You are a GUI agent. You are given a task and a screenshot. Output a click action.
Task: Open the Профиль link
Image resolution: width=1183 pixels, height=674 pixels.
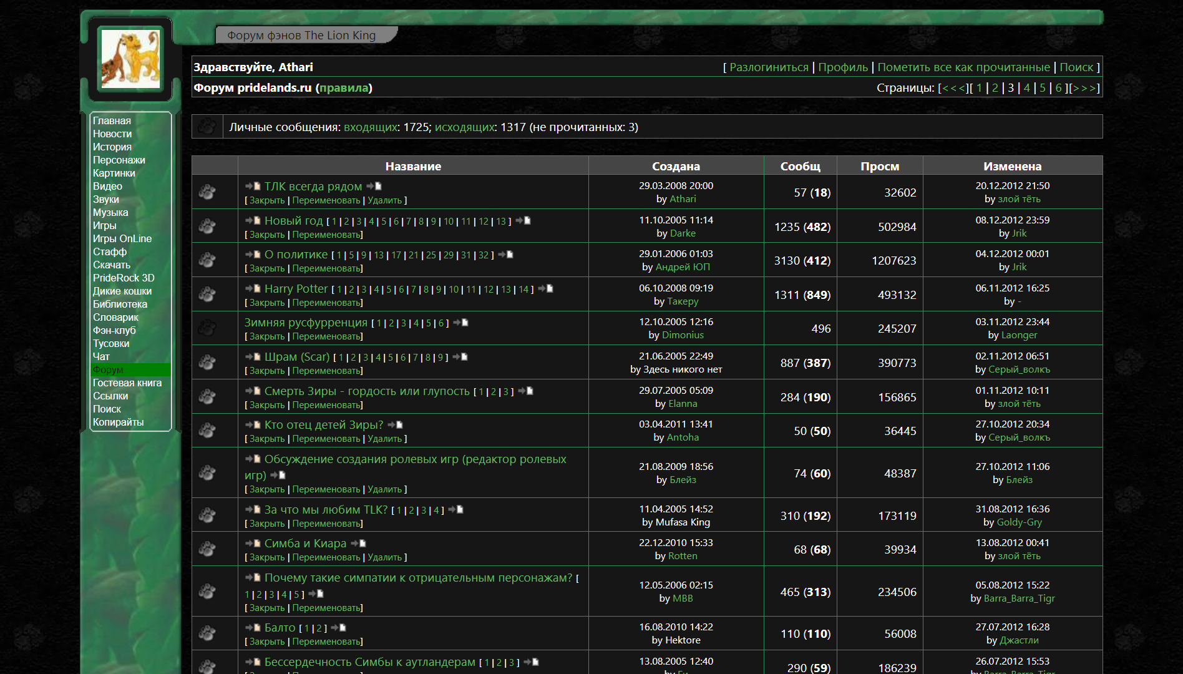(x=842, y=67)
